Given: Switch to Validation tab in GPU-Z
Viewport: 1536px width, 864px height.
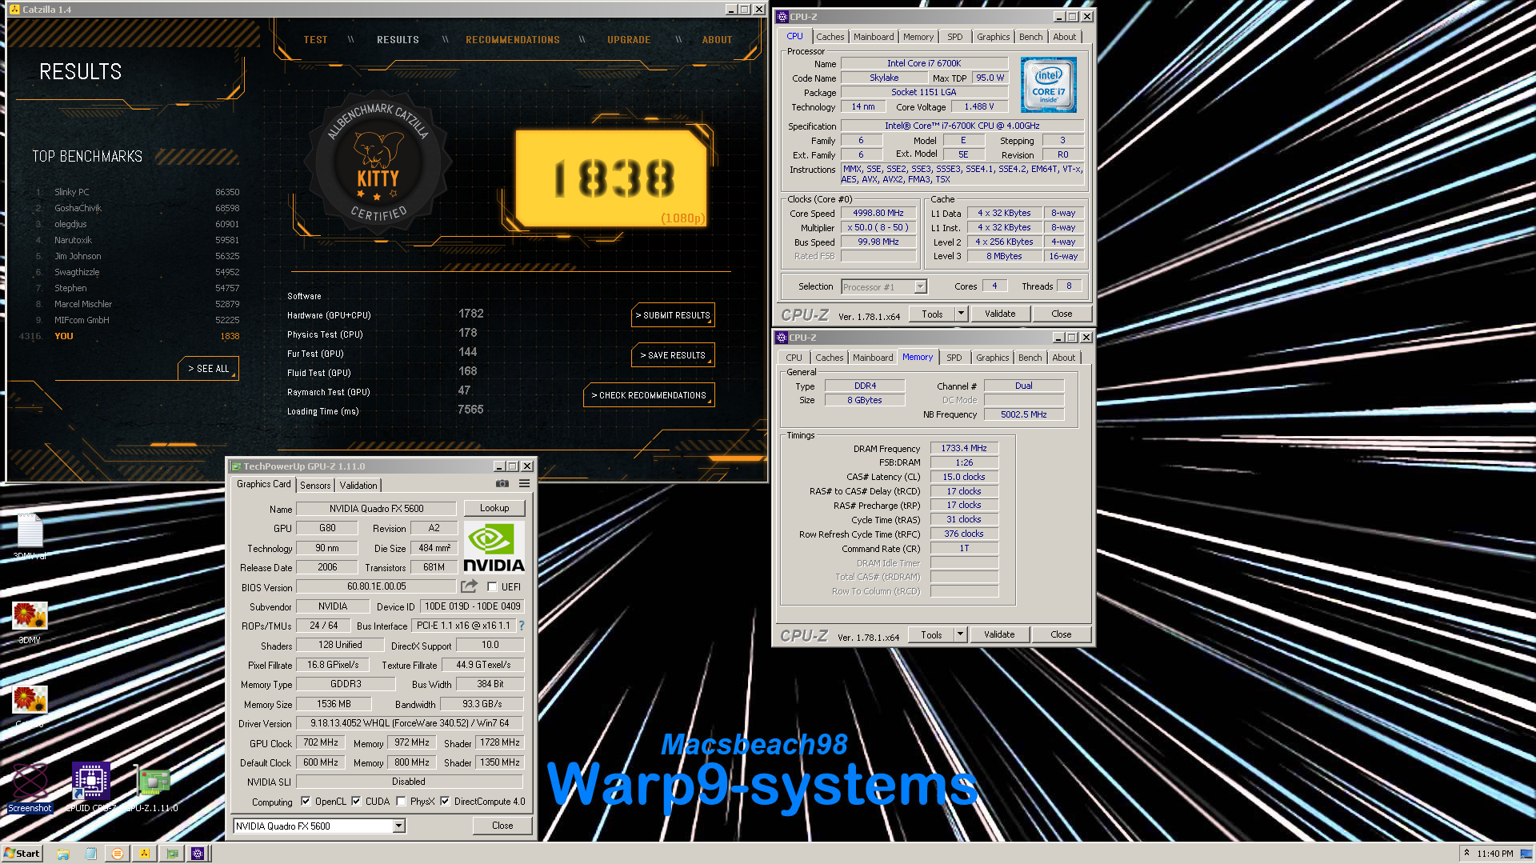Looking at the screenshot, I should pyautogui.click(x=358, y=485).
